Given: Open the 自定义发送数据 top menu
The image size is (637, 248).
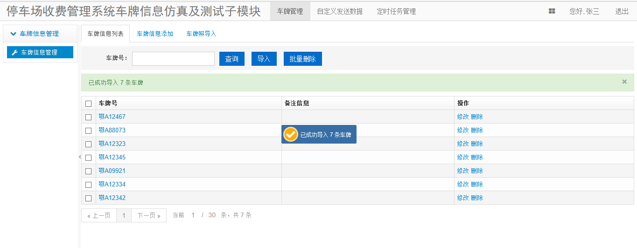Looking at the screenshot, I should [x=340, y=11].
